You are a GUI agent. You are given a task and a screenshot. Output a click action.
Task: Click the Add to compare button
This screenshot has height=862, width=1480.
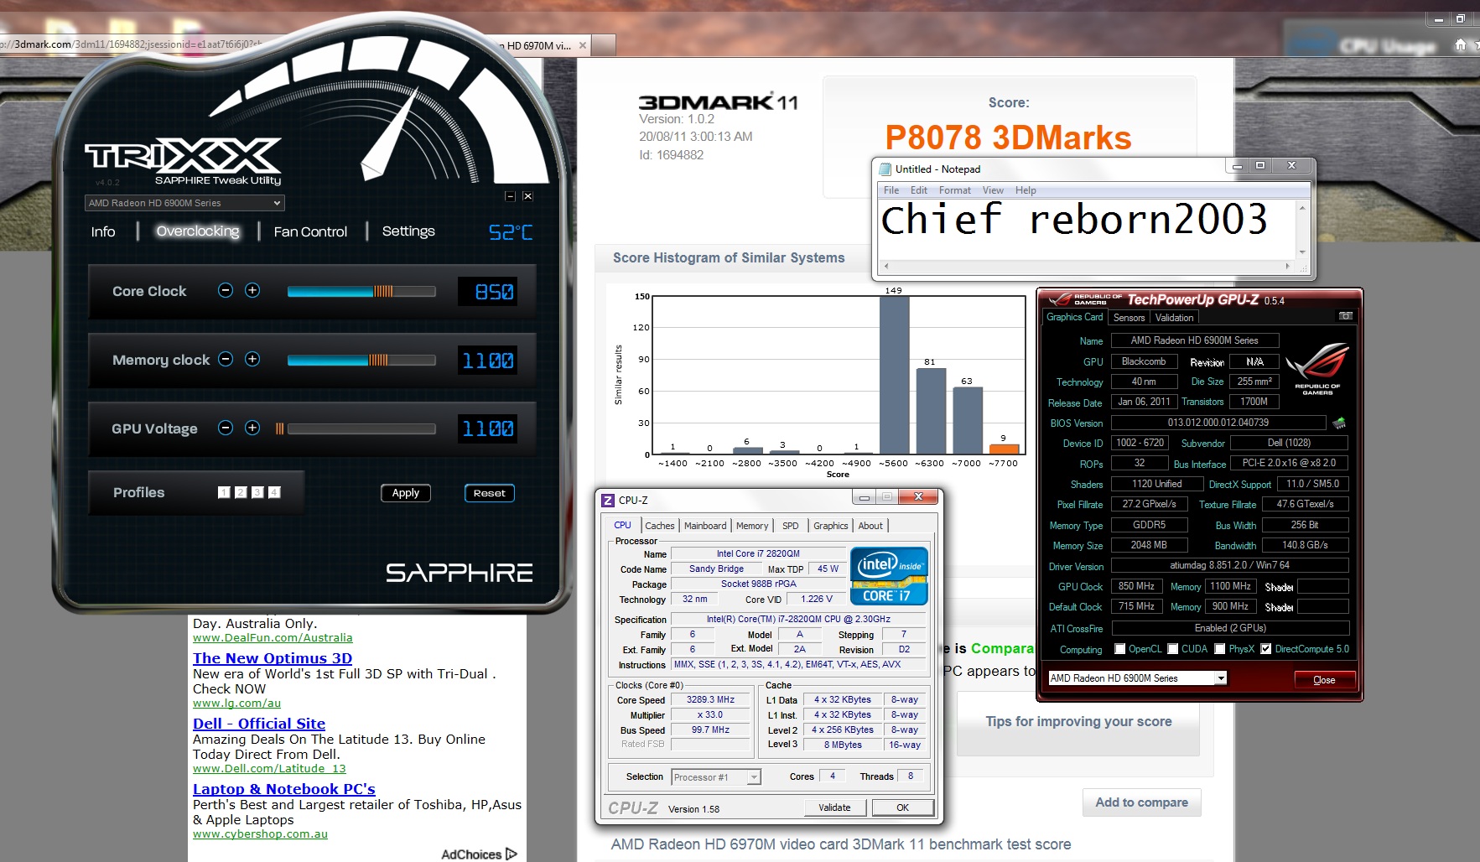[1141, 802]
